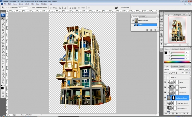192x117 pixels.
Task: Click the new adjustment layer button
Action: pyautogui.click(x=177, y=113)
